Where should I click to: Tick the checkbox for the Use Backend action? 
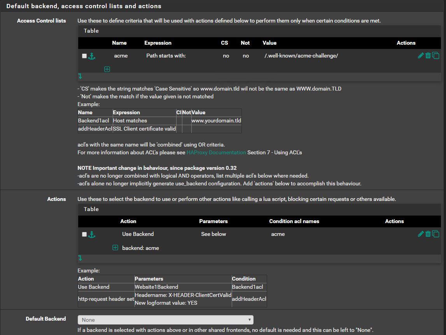84,234
